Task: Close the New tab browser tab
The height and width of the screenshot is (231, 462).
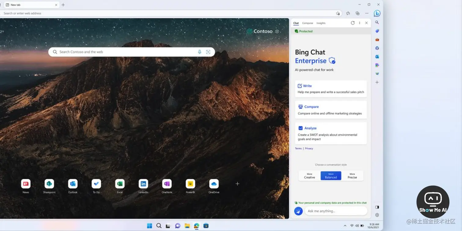Action: coord(56,5)
